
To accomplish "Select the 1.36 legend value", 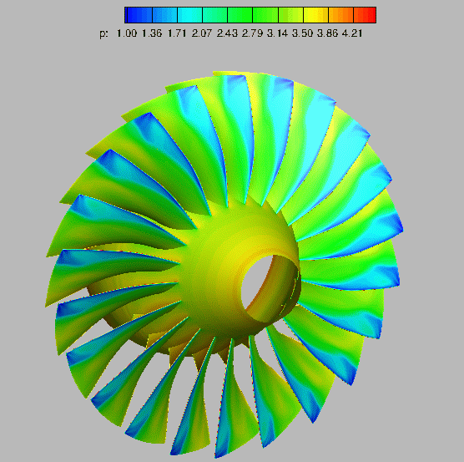I will [152, 33].
